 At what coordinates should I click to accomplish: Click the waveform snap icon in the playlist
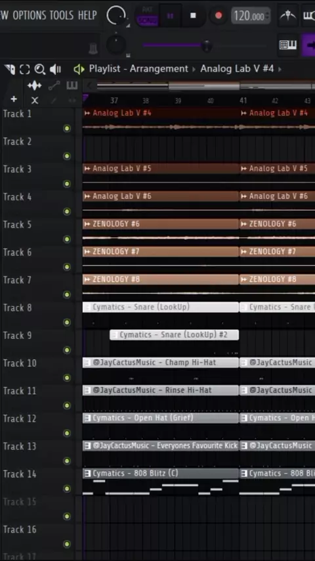click(x=35, y=85)
